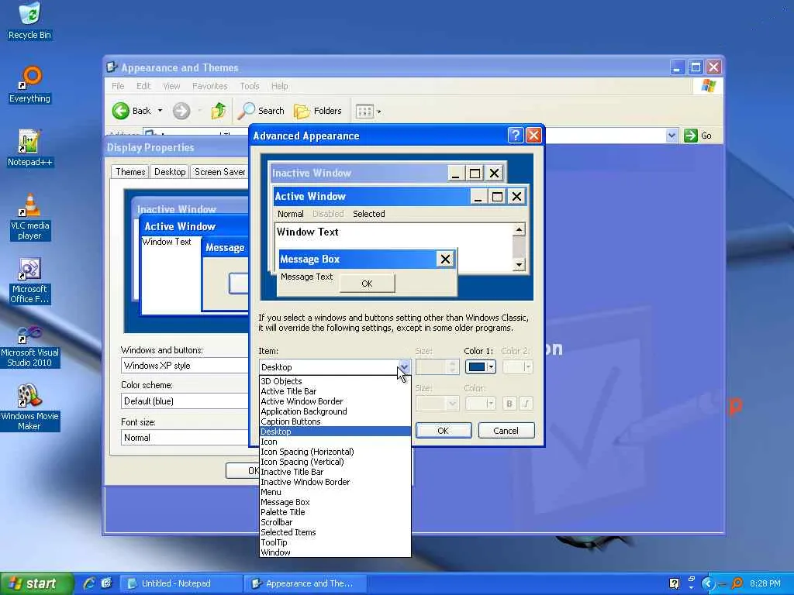Open the Back button history arrow
This screenshot has height=595, width=794.
point(160,111)
